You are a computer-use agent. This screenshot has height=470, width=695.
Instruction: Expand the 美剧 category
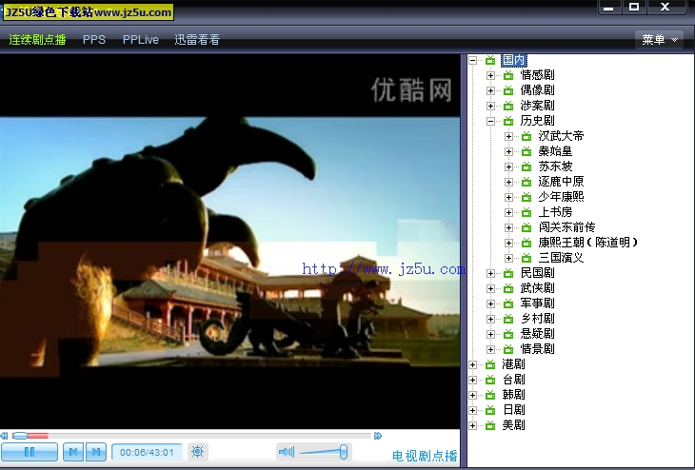[472, 425]
